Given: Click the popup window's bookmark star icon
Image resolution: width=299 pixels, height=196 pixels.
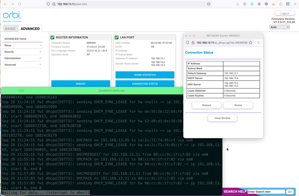Looking at the screenshot, I should 251,43.
